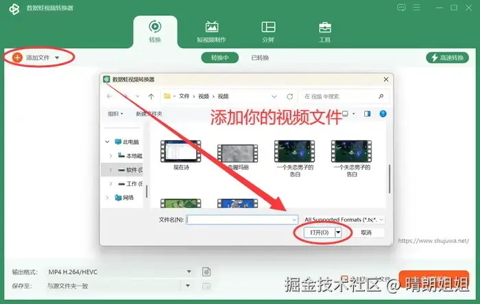Viewport: 480px width, 304px height.
Task: Collapse the 此电脑 tree node
Action: (x=107, y=142)
